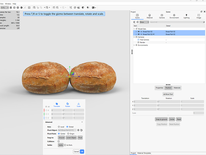The image size is (206, 155).
Task: Select the X axis radio button
Action: pyautogui.click(x=46, y=110)
